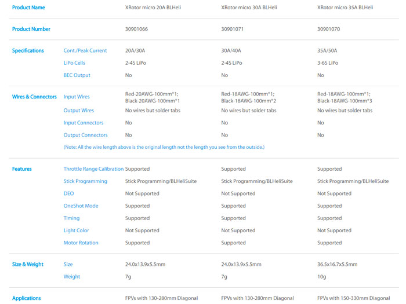Select the OneShot Mode label

coord(81,206)
